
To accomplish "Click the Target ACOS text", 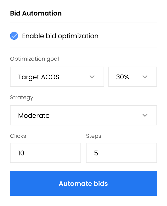I will (x=39, y=77).
